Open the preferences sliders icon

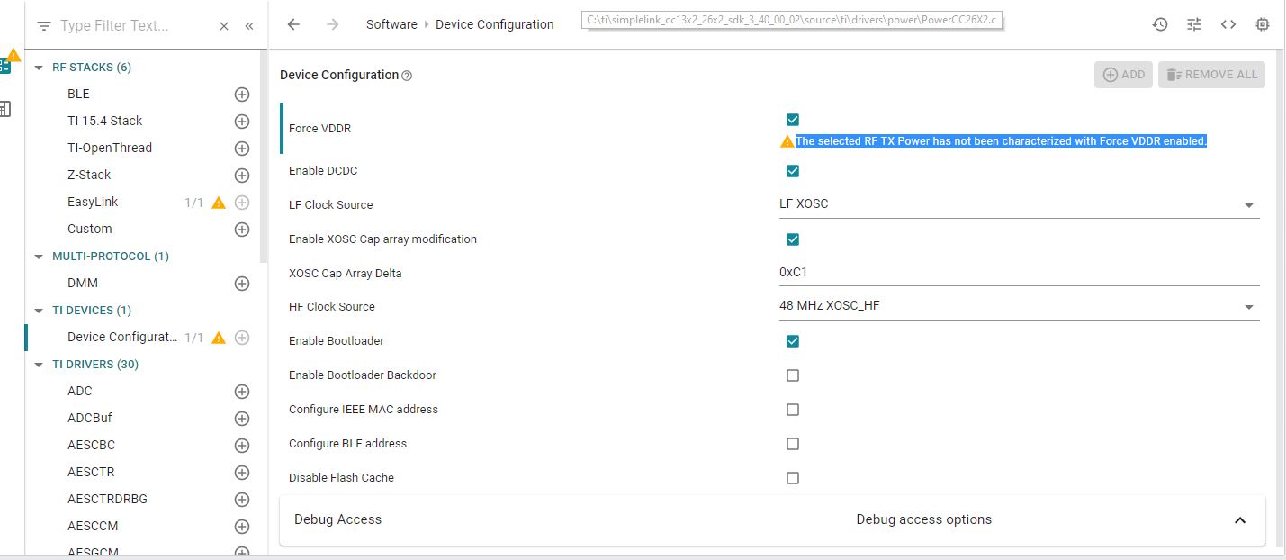click(x=1194, y=24)
